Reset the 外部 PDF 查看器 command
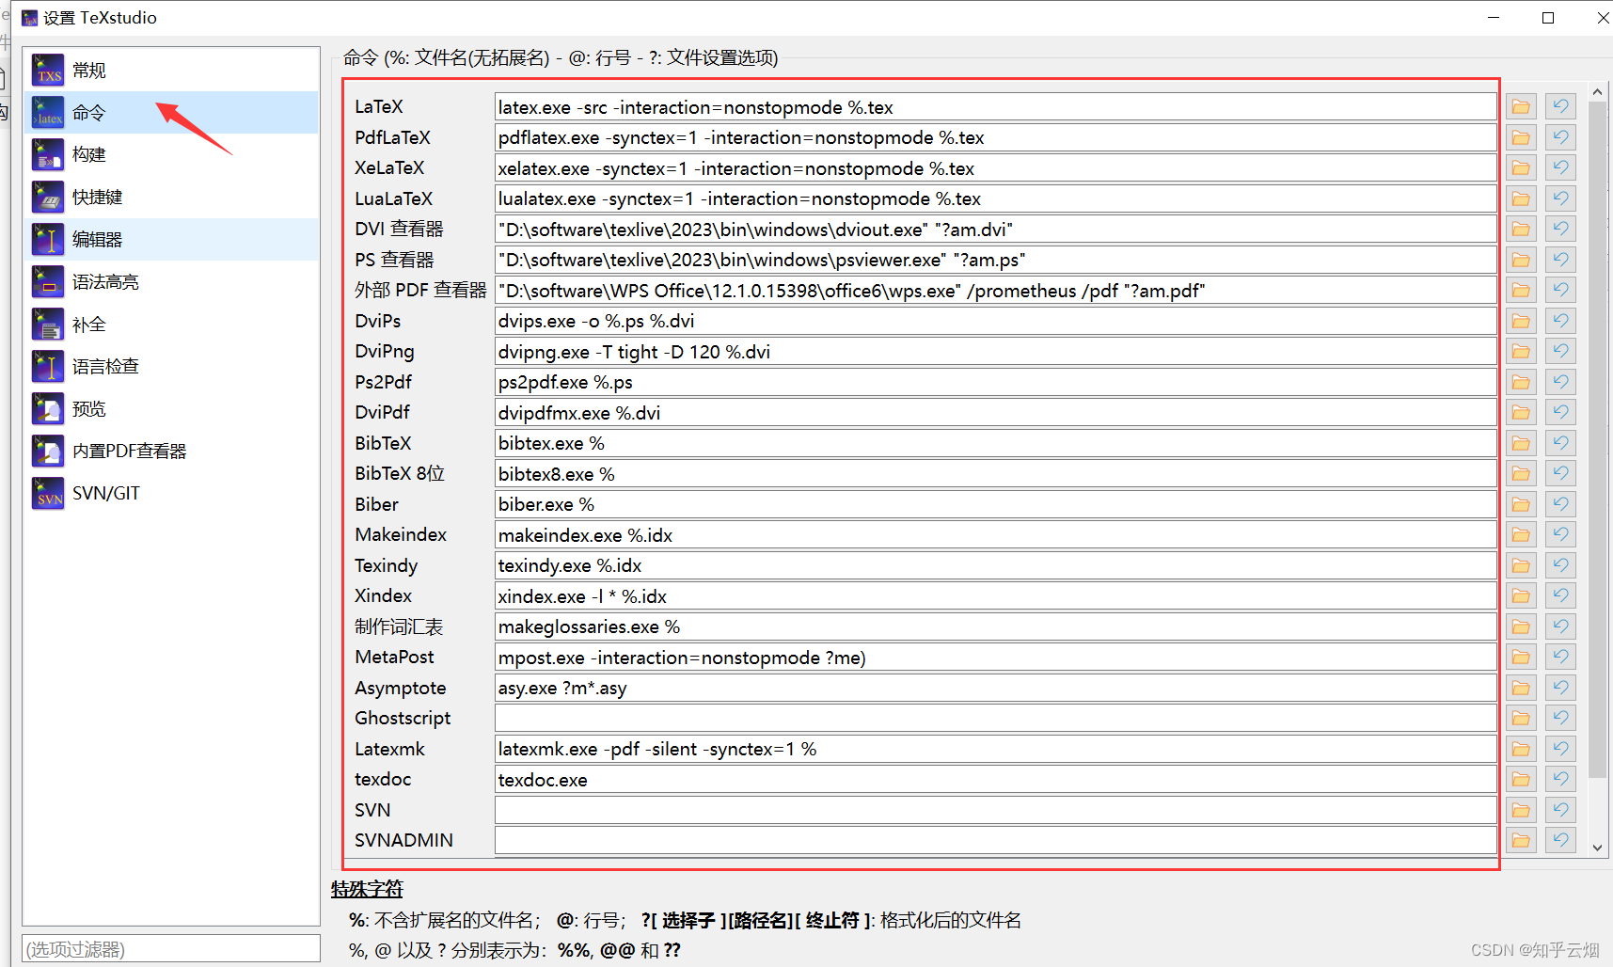Viewport: 1613px width, 967px height. [x=1560, y=291]
